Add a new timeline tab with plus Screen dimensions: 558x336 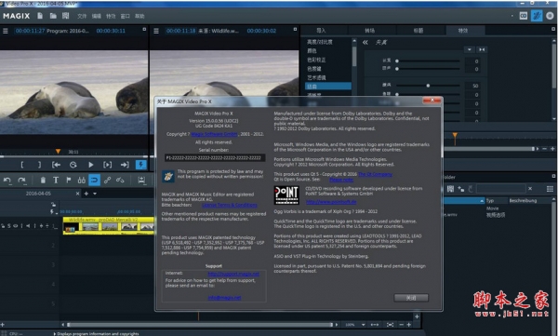coord(86,194)
